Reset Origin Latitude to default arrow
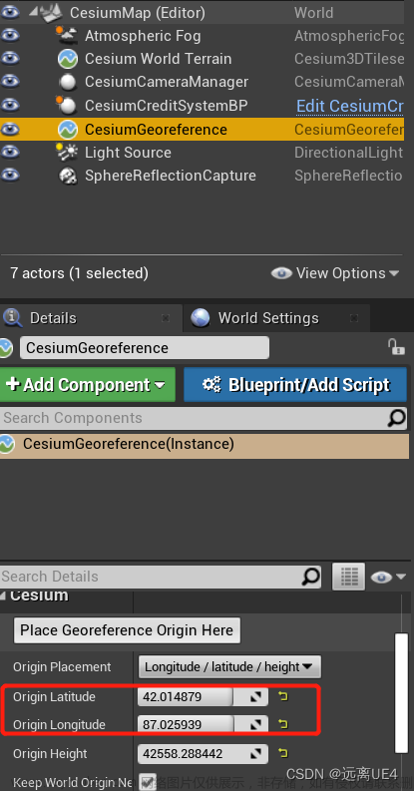The image size is (414, 791). click(x=283, y=696)
